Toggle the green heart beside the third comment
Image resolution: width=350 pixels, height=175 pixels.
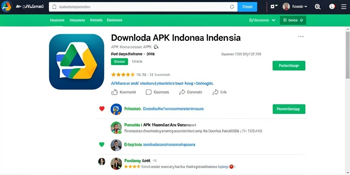(102, 145)
